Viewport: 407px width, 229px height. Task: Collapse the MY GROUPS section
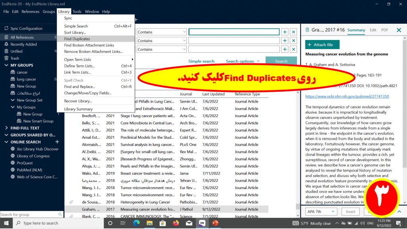[6, 65]
